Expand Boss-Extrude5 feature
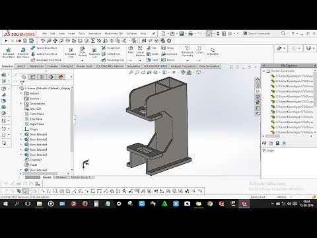The width and height of the screenshot is (317, 238). (x=21, y=155)
